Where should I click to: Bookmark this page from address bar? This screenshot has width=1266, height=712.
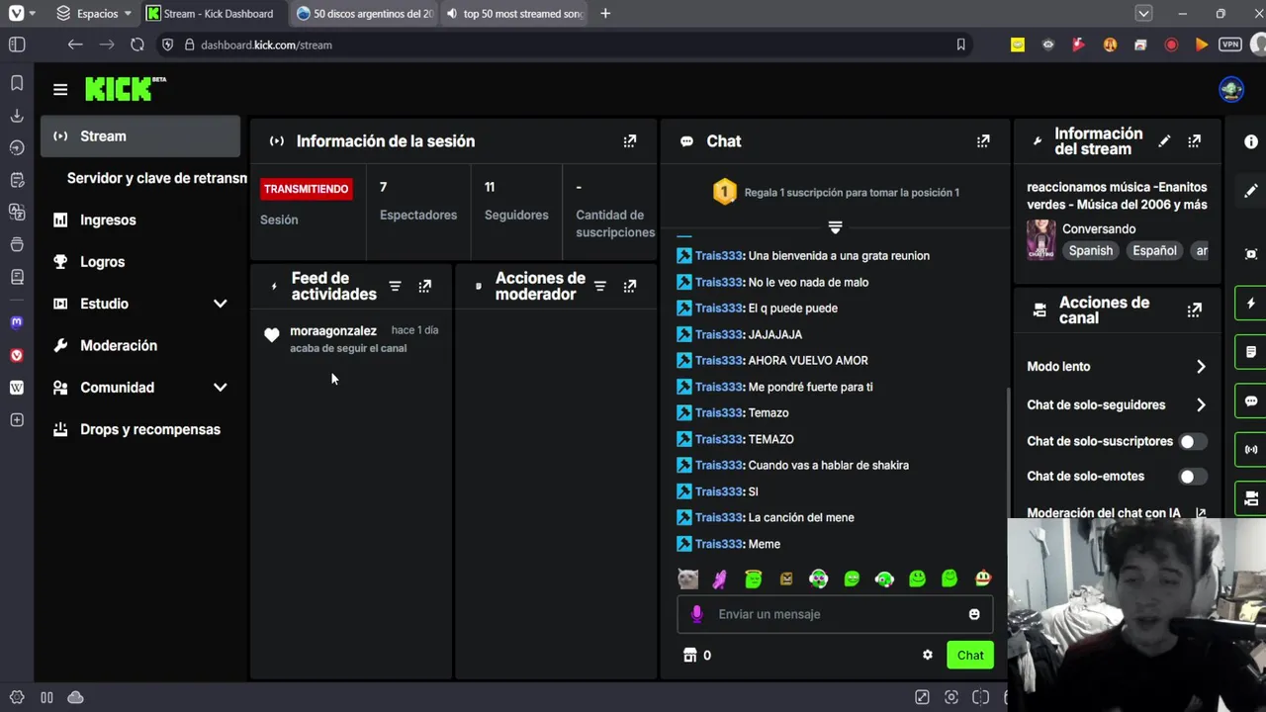coord(960,44)
